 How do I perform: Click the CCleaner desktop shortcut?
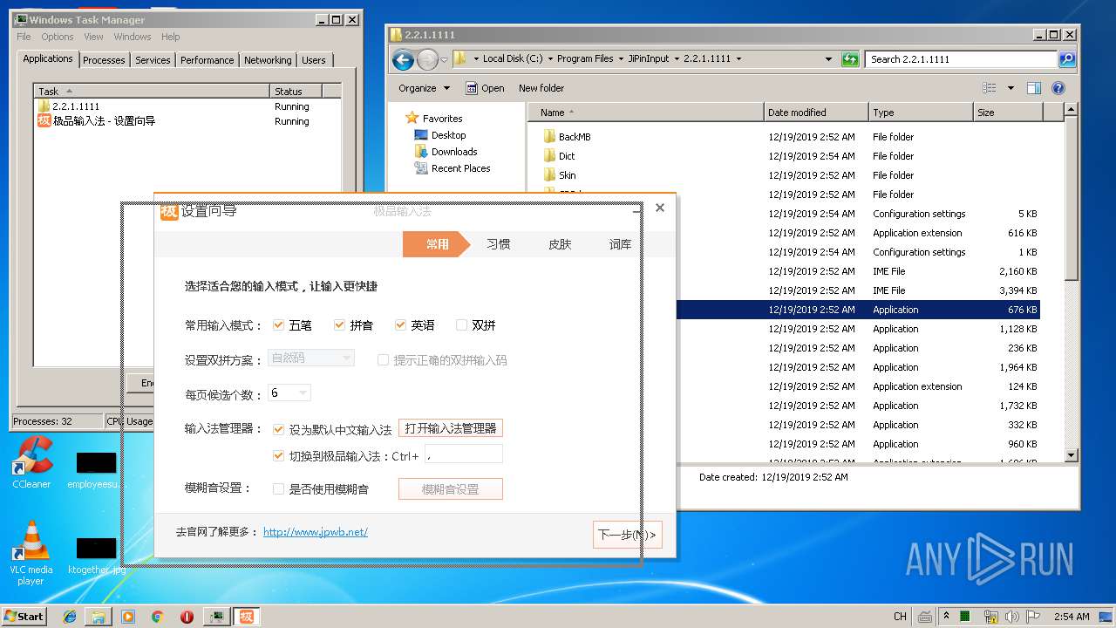tap(31, 461)
